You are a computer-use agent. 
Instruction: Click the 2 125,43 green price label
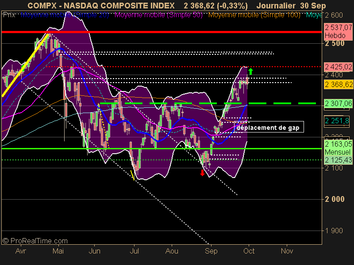pos(338,160)
